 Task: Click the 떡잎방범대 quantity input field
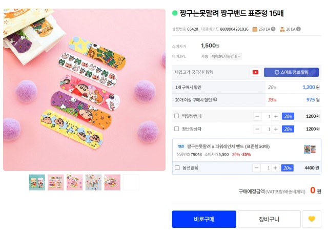click(266, 116)
